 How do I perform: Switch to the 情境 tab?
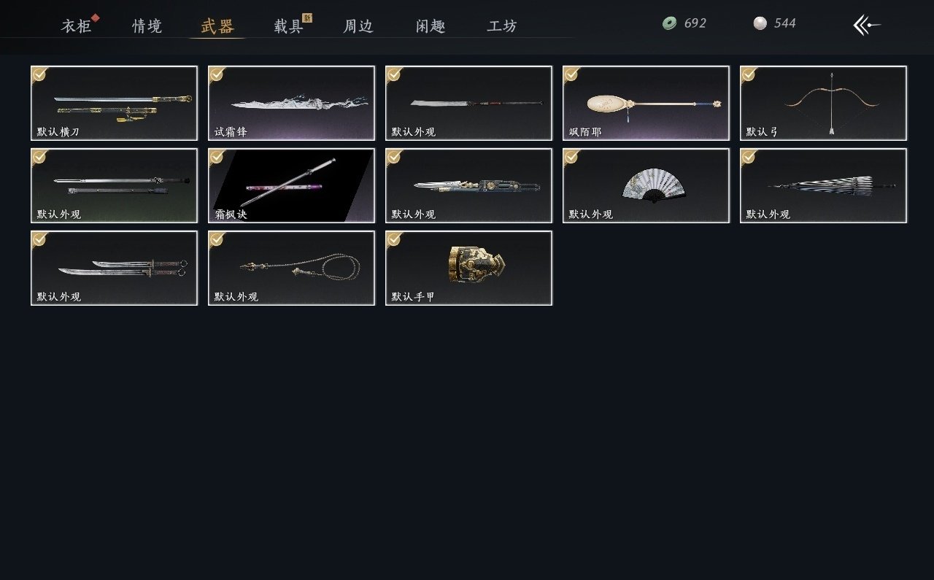click(147, 26)
